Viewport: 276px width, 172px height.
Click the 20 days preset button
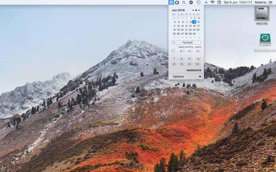(174, 64)
